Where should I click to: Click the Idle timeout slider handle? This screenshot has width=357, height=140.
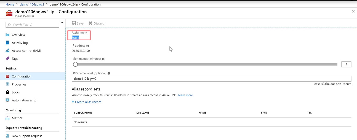tap(75, 64)
